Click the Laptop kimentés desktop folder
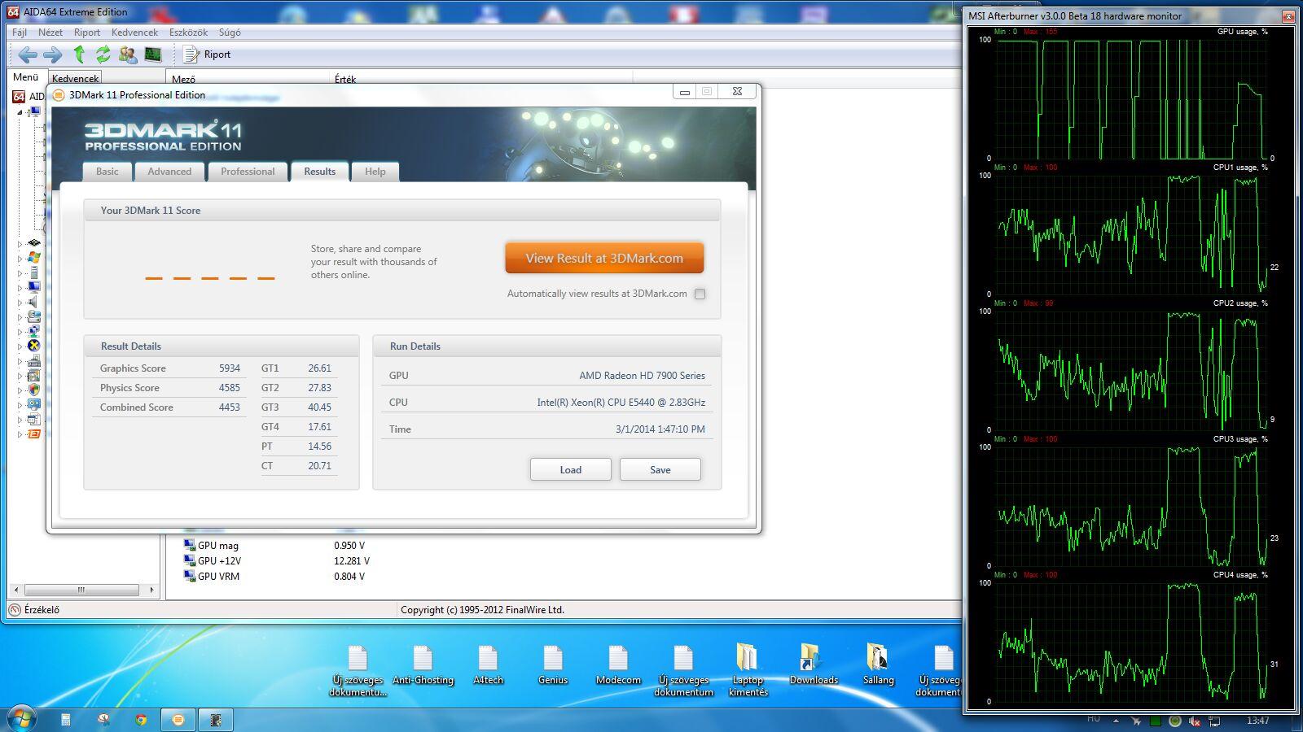This screenshot has height=732, width=1303. [x=748, y=669]
